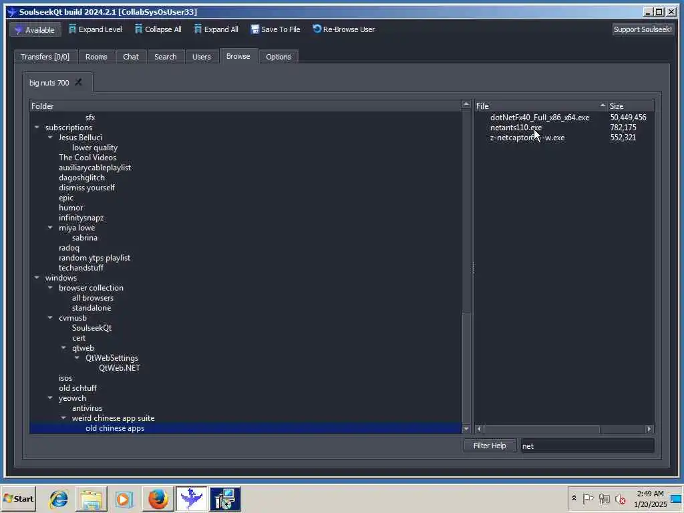684x513 pixels.
Task: Click the Support Soulseek! button
Action: (x=643, y=29)
